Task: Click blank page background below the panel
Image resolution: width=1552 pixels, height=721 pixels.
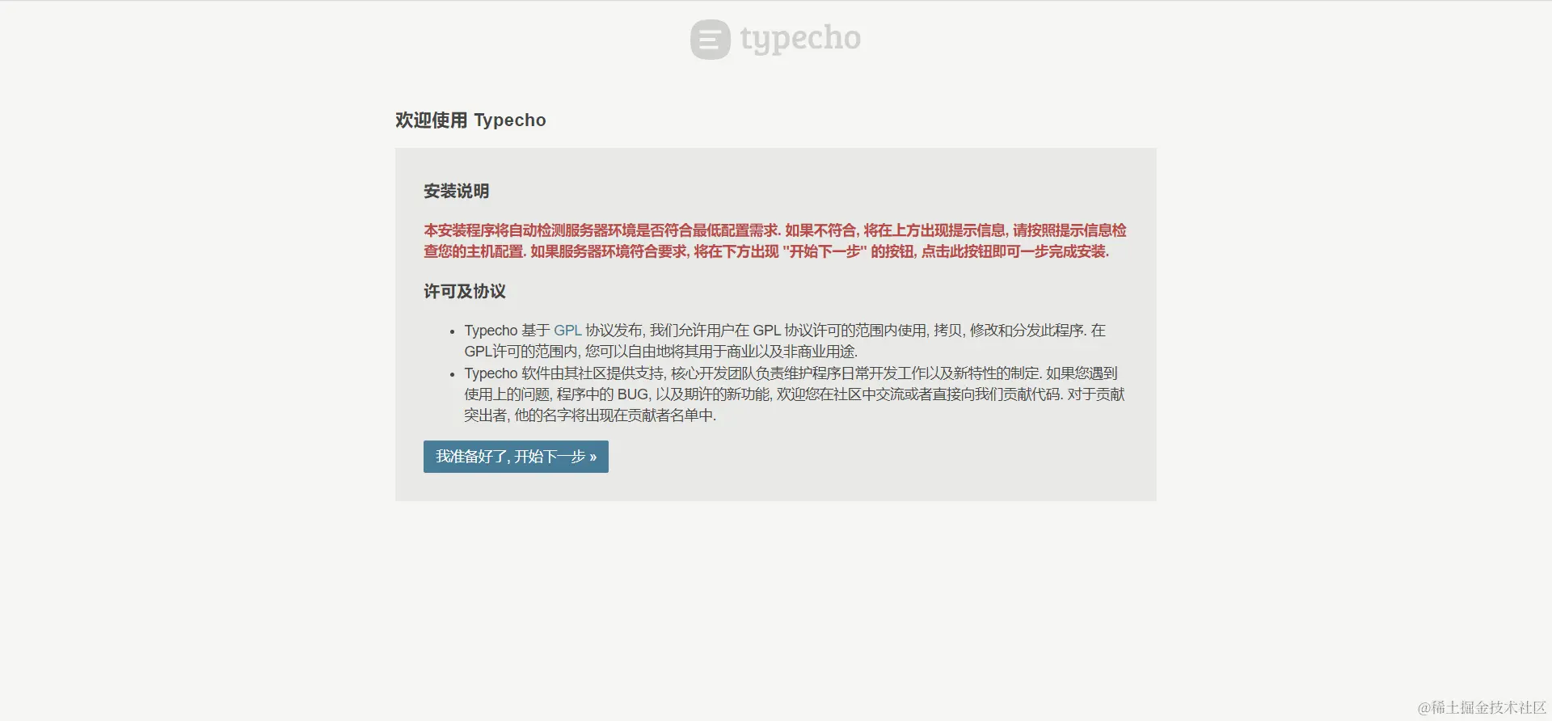Action: tap(776, 598)
